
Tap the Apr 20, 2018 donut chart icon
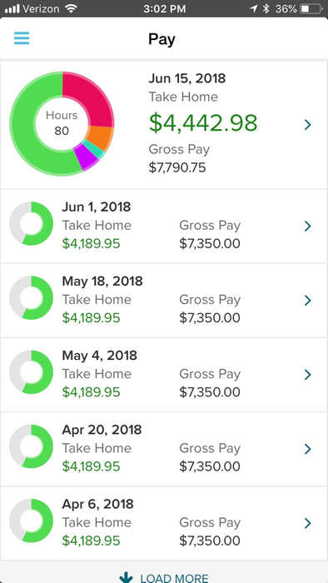[31, 446]
